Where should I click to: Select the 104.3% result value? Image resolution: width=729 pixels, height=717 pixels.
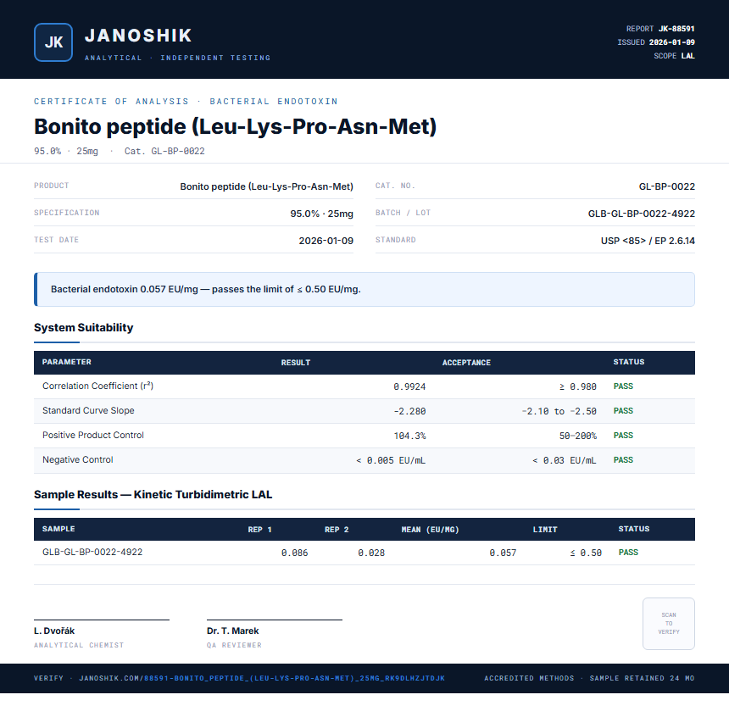[x=409, y=436]
